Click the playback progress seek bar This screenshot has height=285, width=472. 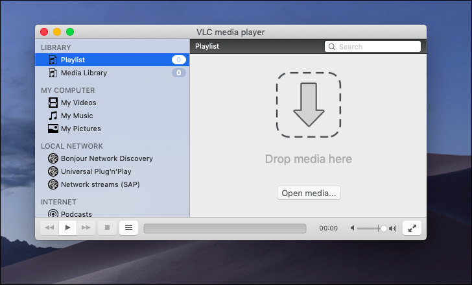225,229
